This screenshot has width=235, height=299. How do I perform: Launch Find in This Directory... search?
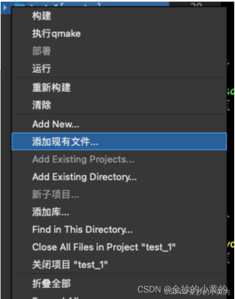tap(82, 229)
